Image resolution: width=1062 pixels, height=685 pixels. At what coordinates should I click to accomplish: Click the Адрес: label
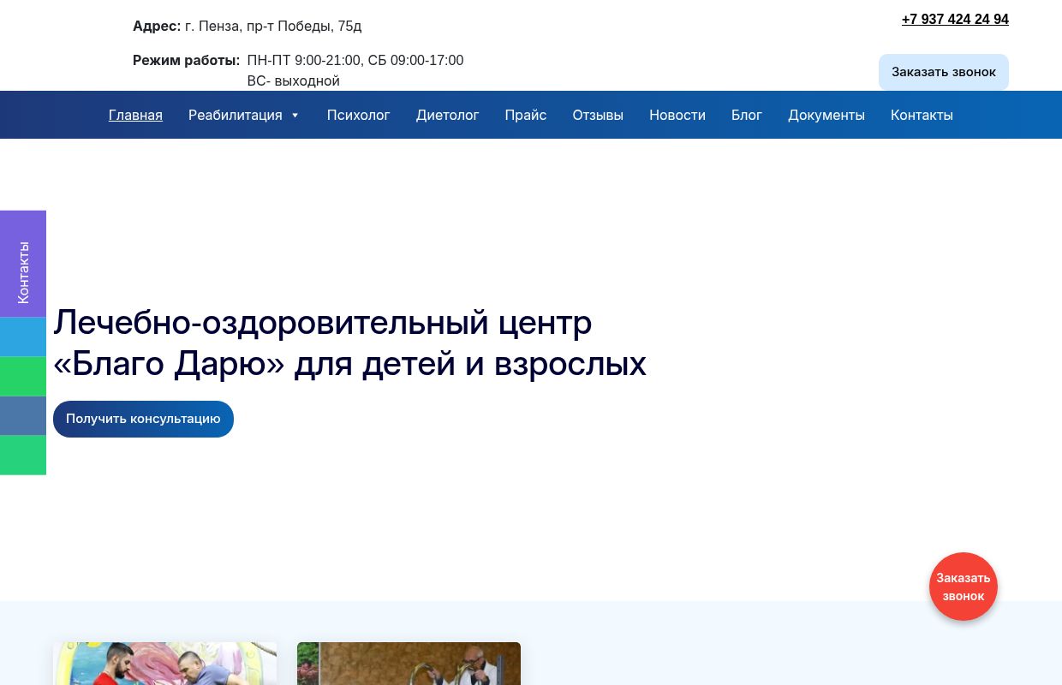157,26
